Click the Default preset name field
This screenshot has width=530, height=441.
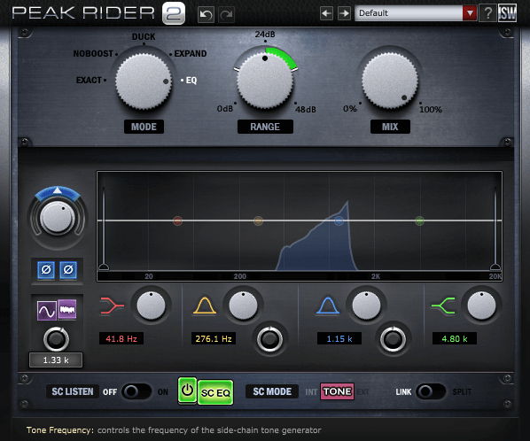coord(409,13)
